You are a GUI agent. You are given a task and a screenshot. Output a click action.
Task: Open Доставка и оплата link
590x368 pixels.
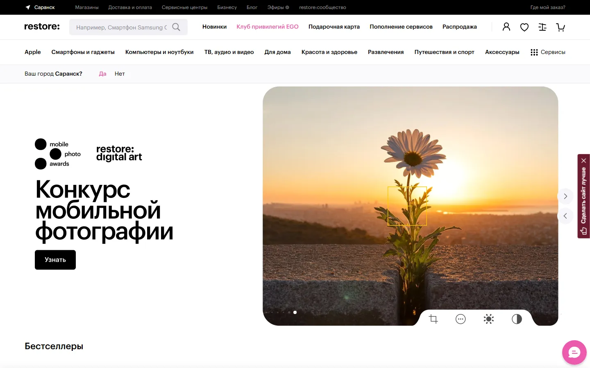tap(130, 7)
